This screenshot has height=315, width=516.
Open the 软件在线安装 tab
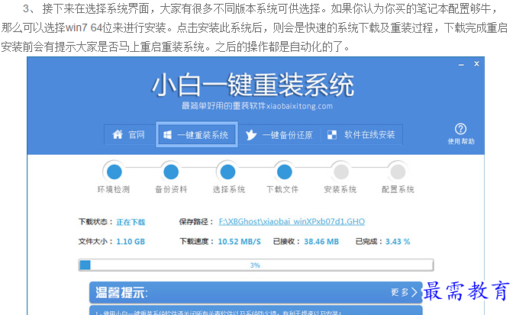(x=362, y=134)
